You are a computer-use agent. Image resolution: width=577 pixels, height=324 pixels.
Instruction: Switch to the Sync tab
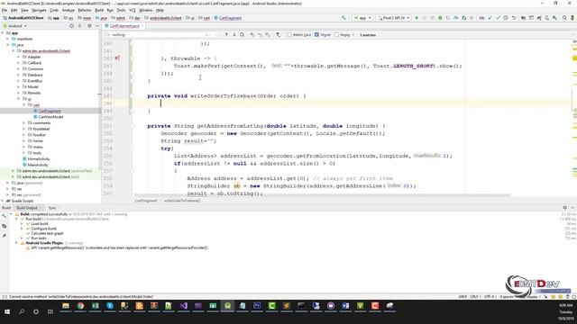[x=52, y=208]
